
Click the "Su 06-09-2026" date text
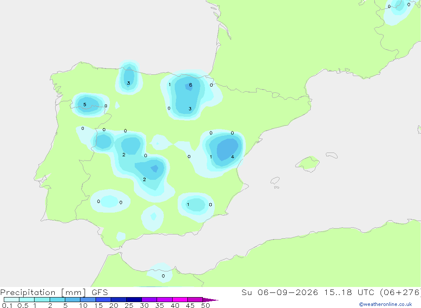coord(280,292)
